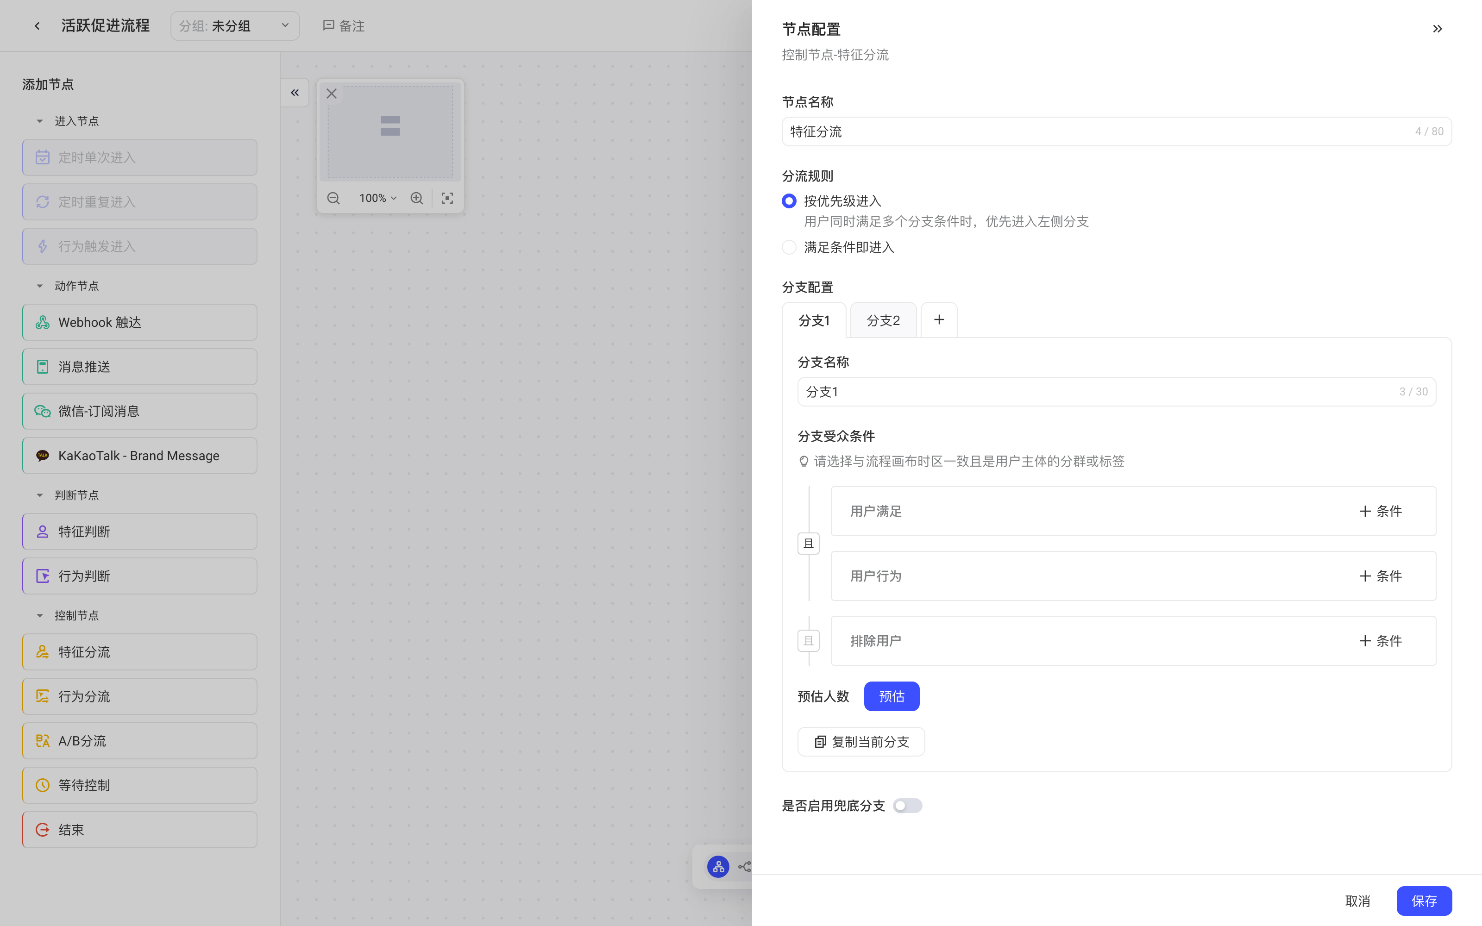Collapse the 动作节点 section

click(x=40, y=286)
